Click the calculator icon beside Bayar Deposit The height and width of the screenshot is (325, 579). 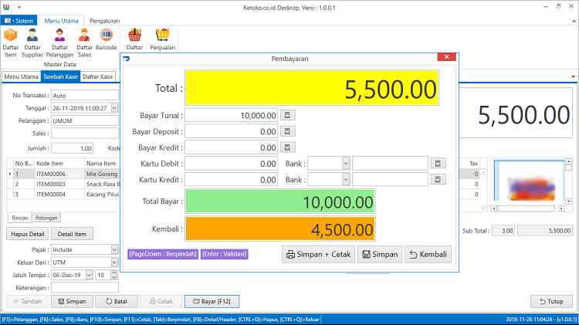coord(288,131)
